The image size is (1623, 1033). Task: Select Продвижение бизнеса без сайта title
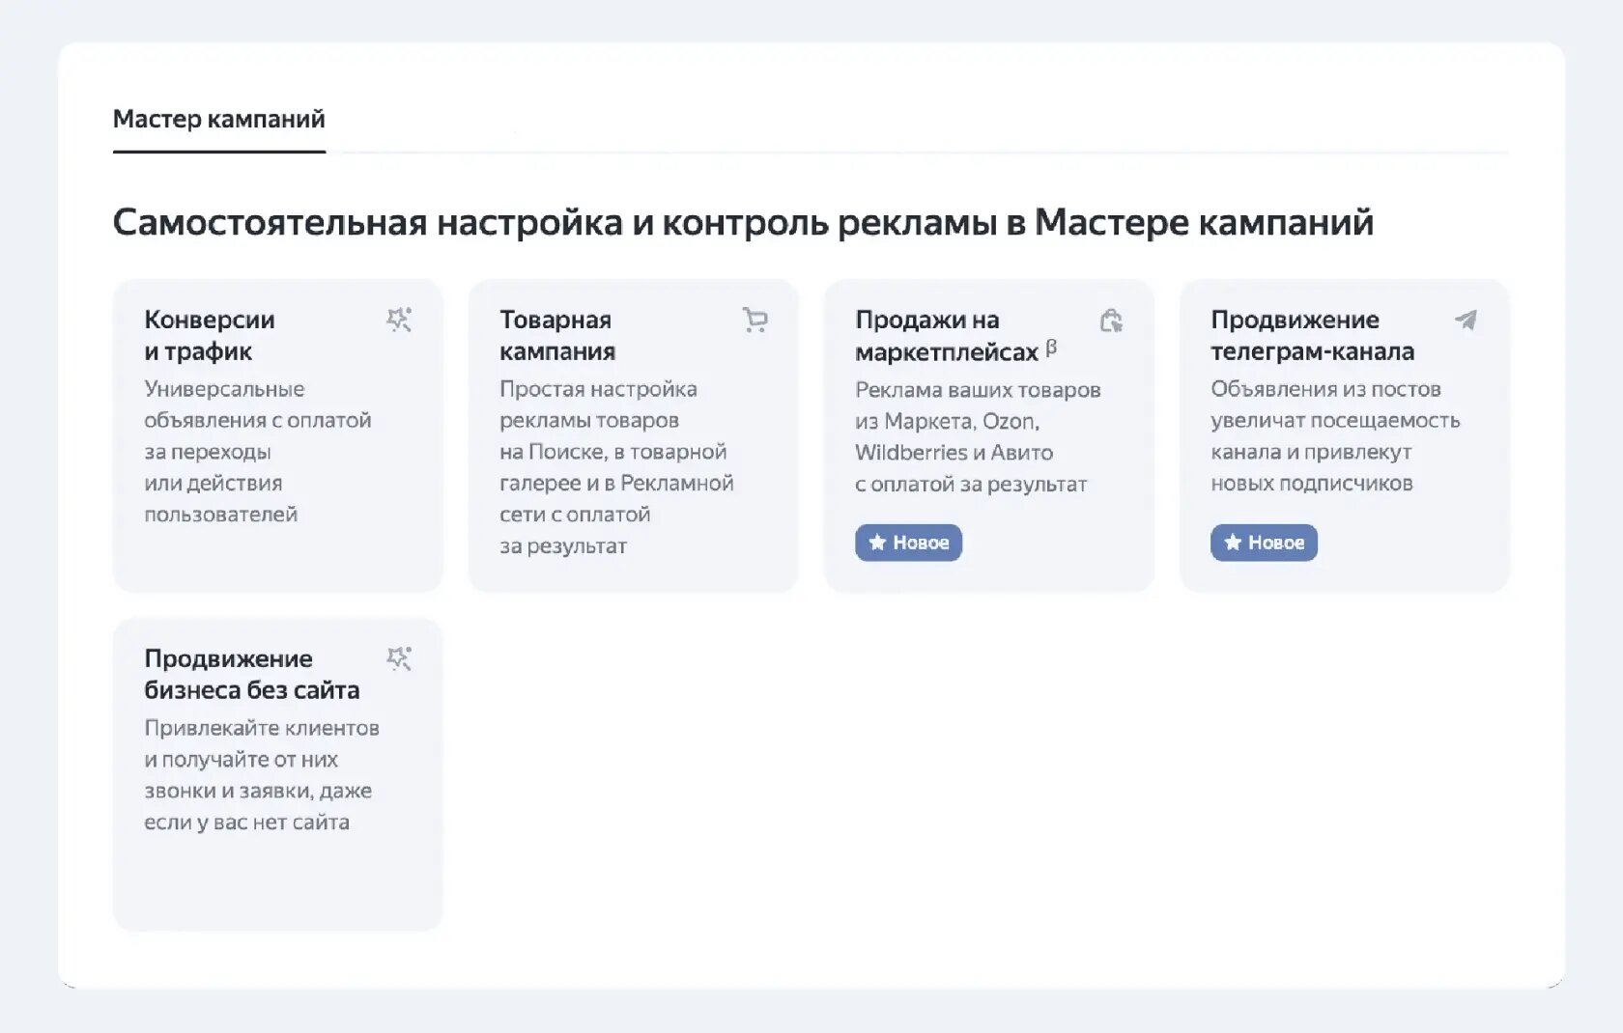[252, 674]
